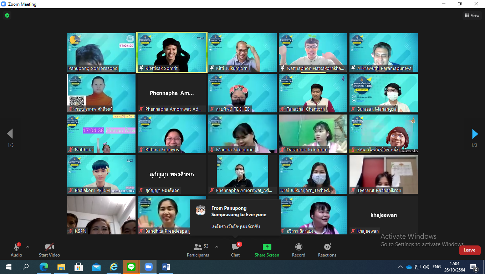Select Kiettisak Somrit's video tile
This screenshot has height=274, width=485.
pyautogui.click(x=172, y=52)
